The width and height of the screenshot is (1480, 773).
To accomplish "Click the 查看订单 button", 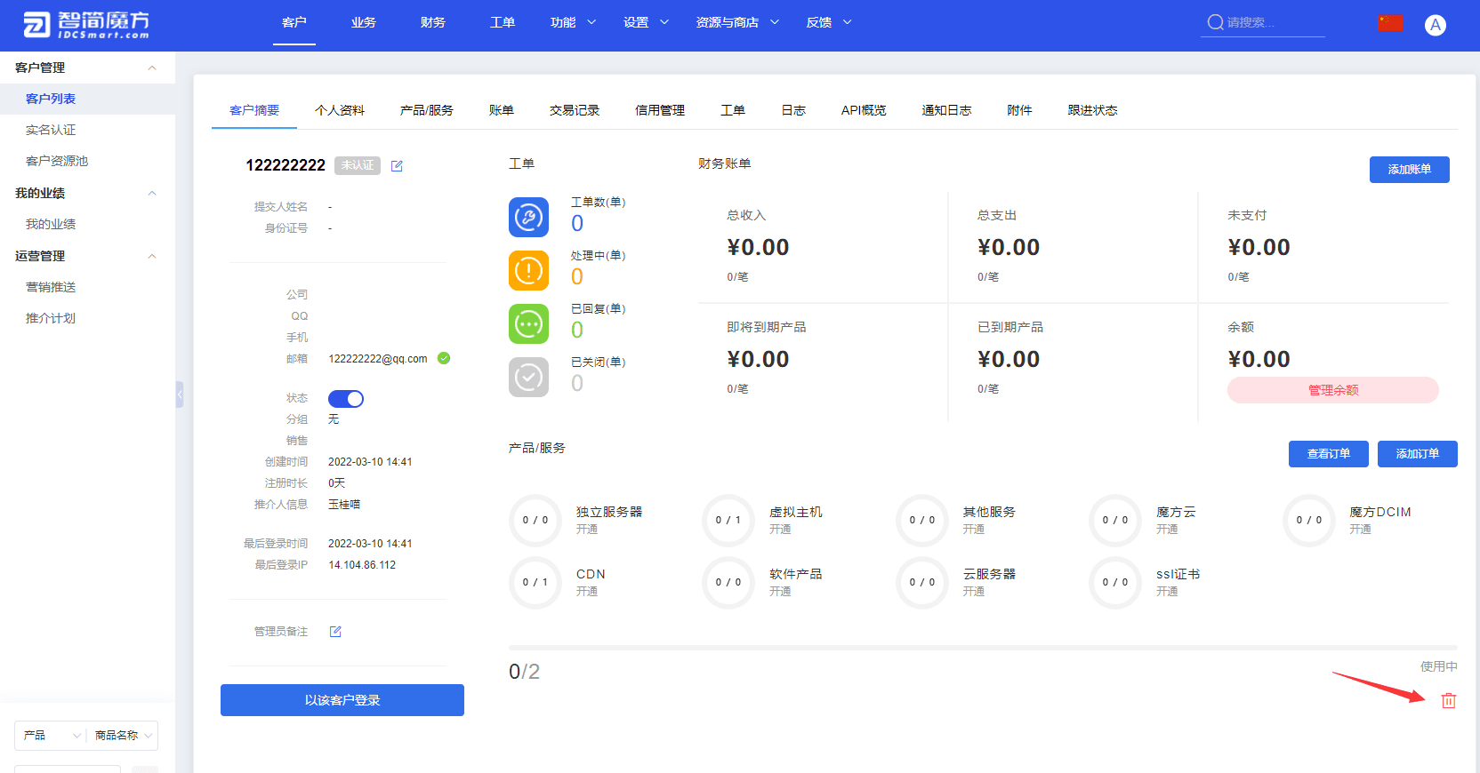I will point(1329,454).
